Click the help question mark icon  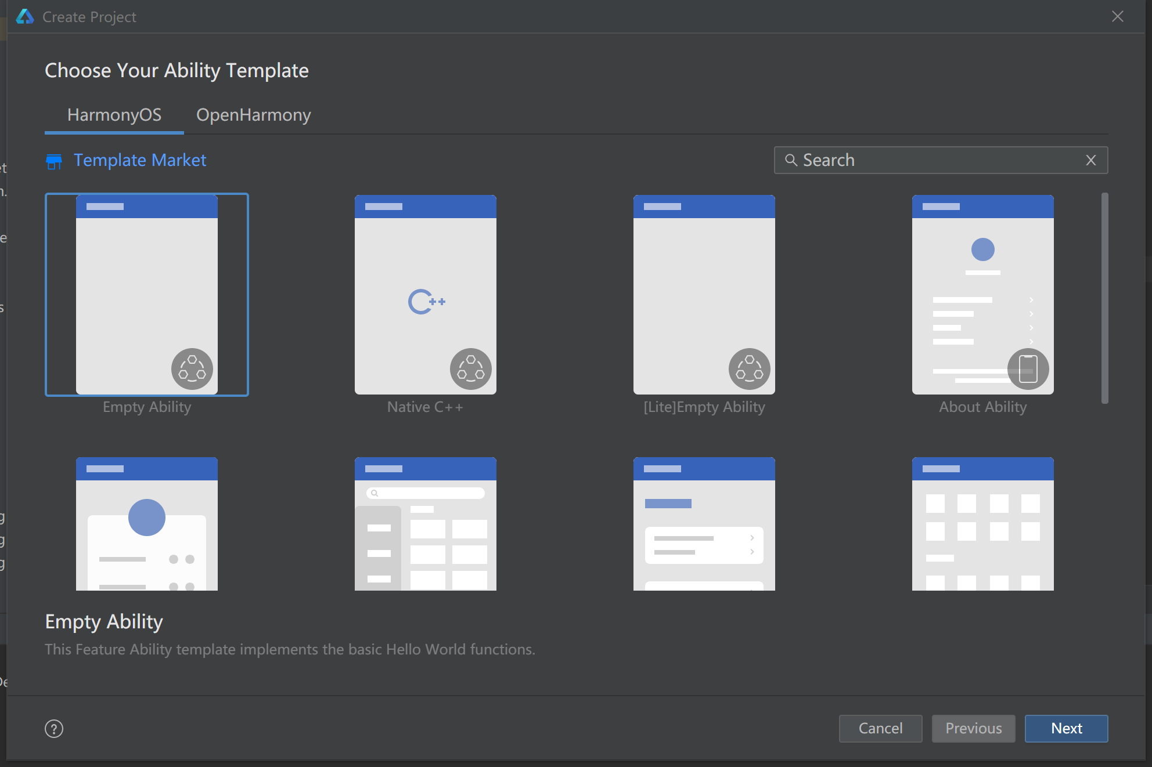[x=54, y=729]
